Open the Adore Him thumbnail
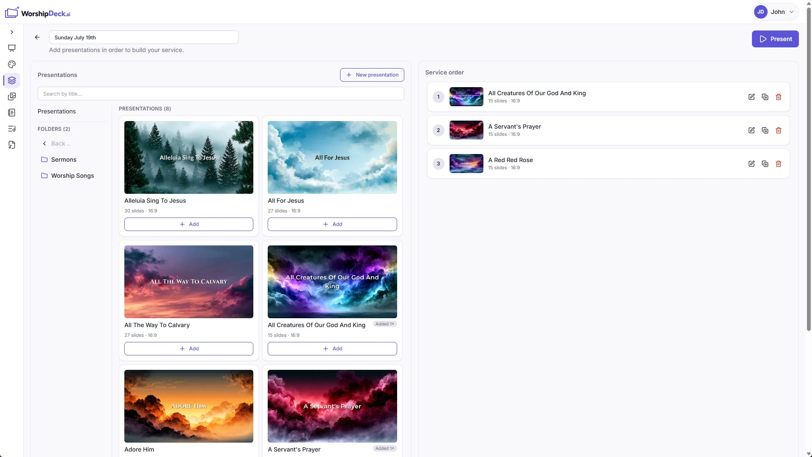This screenshot has height=457, width=812. pyautogui.click(x=189, y=406)
